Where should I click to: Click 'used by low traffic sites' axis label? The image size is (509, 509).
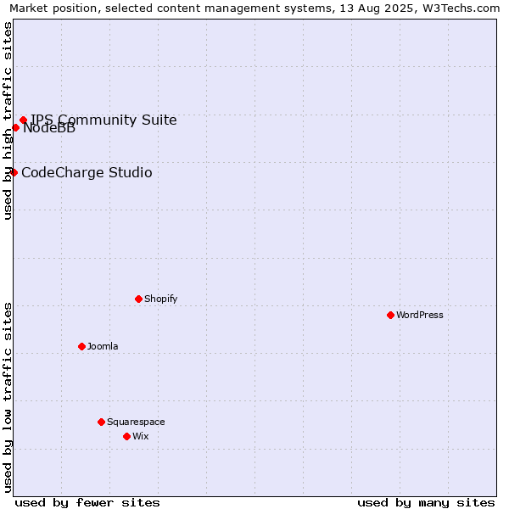click(x=8, y=398)
